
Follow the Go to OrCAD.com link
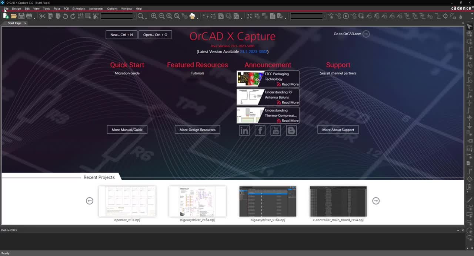(348, 34)
